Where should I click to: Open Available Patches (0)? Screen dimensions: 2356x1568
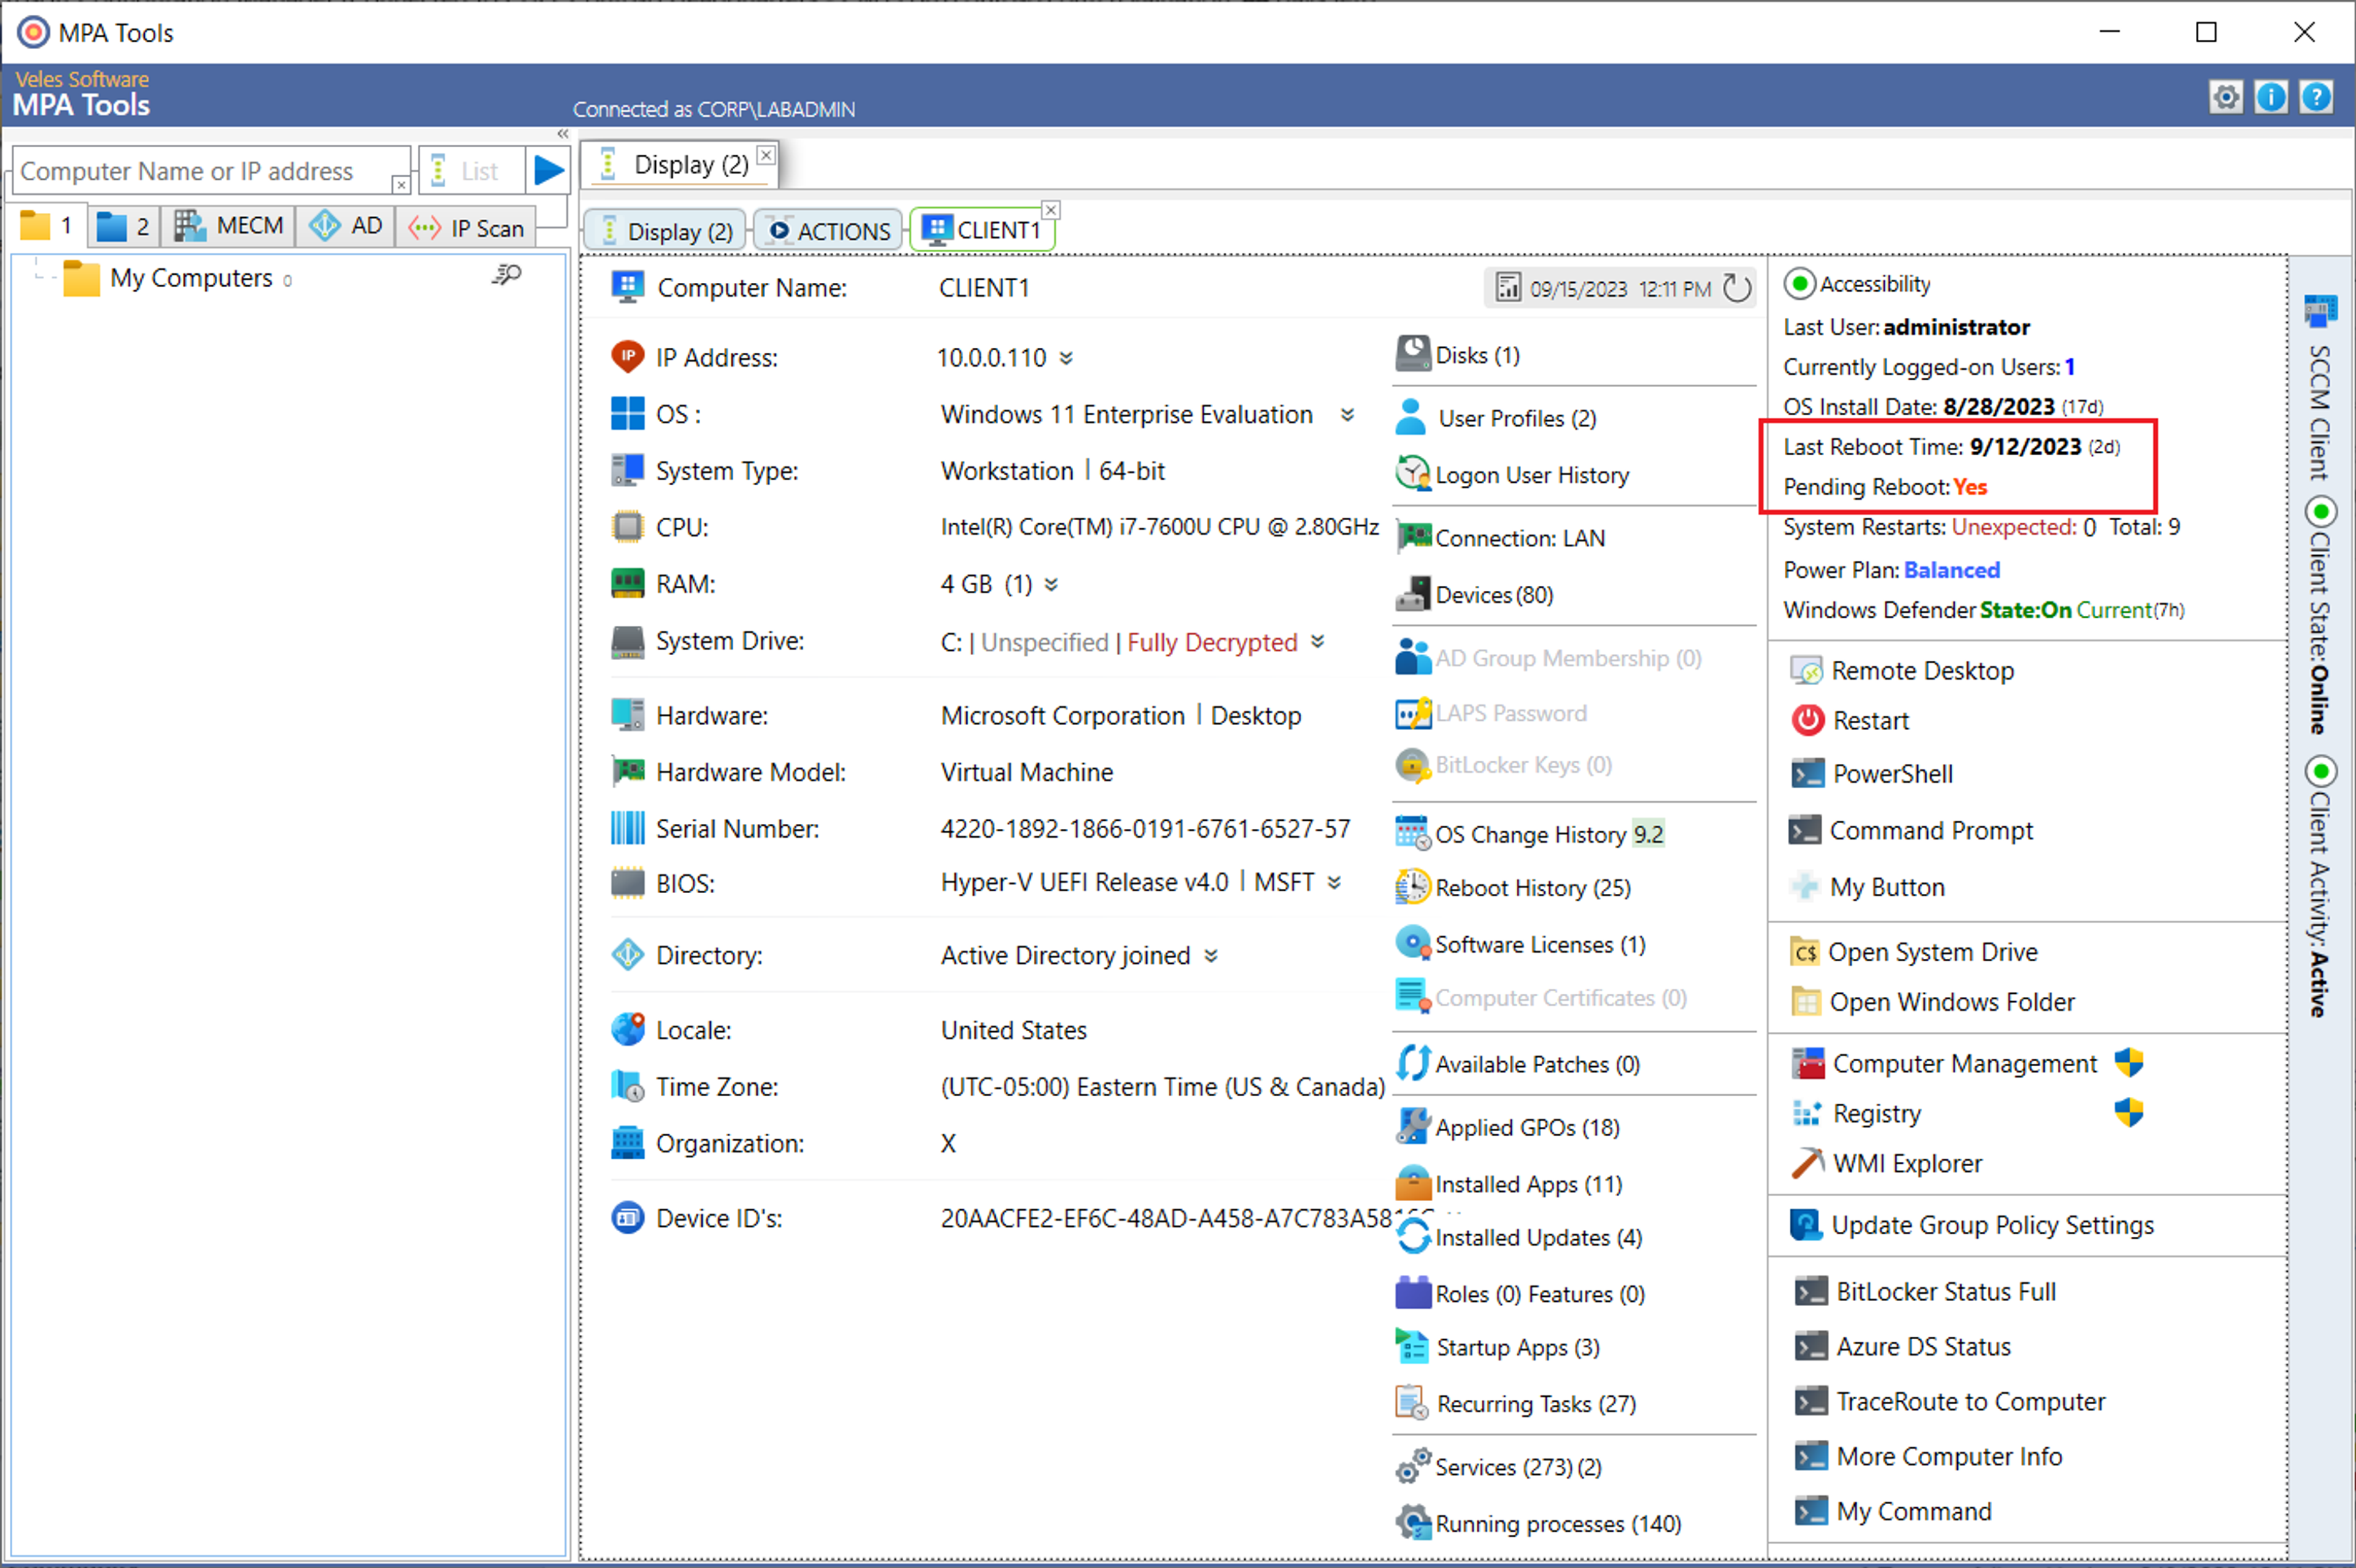click(1518, 1064)
